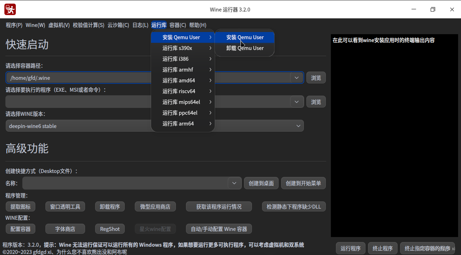The height and width of the screenshot is (255, 461).
Task: Open the 微型应用商店 button
Action: coord(155,206)
